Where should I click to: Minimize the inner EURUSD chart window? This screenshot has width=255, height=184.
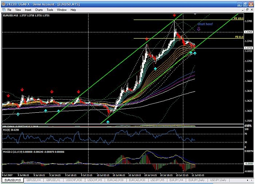tap(243, 10)
